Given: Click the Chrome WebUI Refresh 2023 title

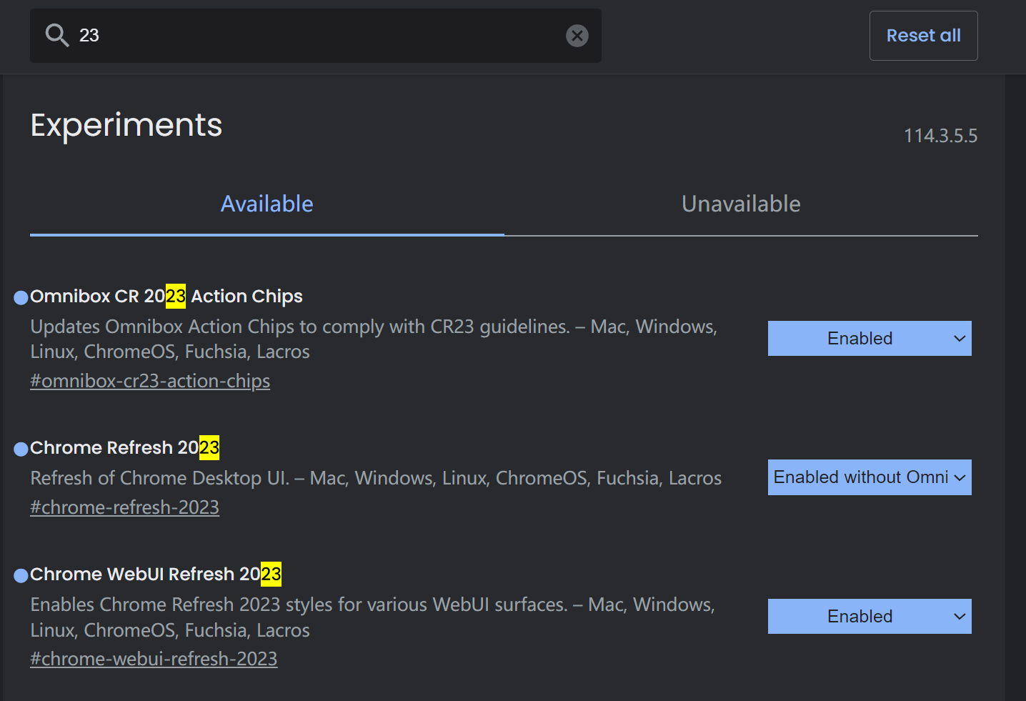Looking at the screenshot, I should [x=156, y=574].
